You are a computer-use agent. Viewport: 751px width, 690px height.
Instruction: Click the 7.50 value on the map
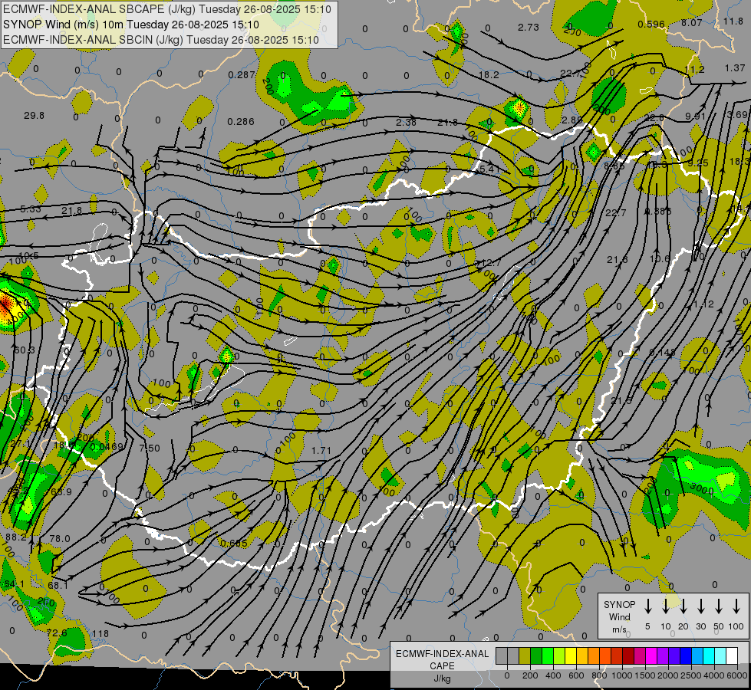pyautogui.click(x=150, y=448)
